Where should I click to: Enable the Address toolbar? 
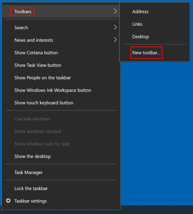(x=155, y=12)
